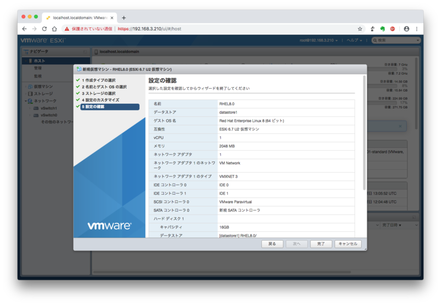The width and height of the screenshot is (441, 305).
Task: Select step 5 設定の確認
Action: click(110, 106)
